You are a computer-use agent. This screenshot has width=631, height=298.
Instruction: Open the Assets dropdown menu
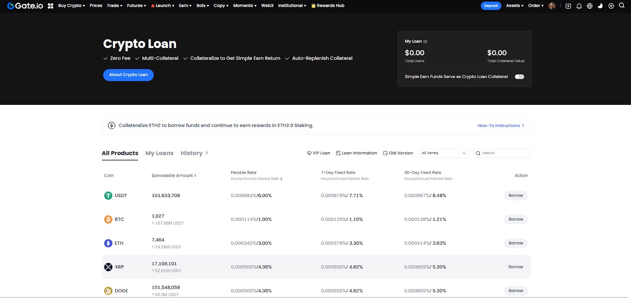514,6
